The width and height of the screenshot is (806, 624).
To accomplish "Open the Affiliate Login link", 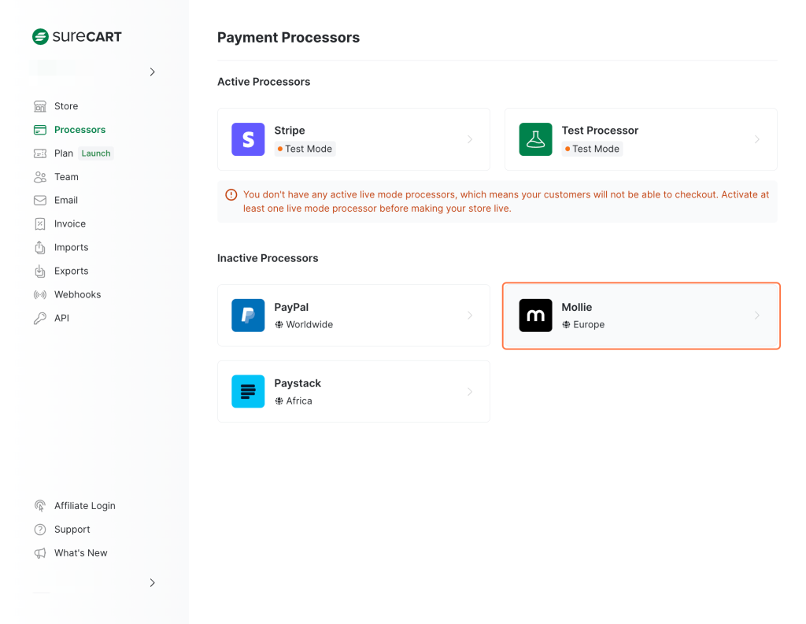I will pos(84,506).
